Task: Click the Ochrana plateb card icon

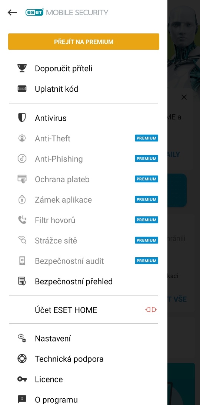Action: [x=22, y=179]
